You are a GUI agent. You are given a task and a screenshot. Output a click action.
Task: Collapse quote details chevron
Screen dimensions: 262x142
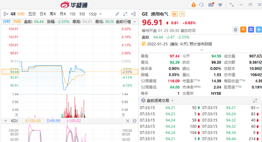click(x=202, y=50)
